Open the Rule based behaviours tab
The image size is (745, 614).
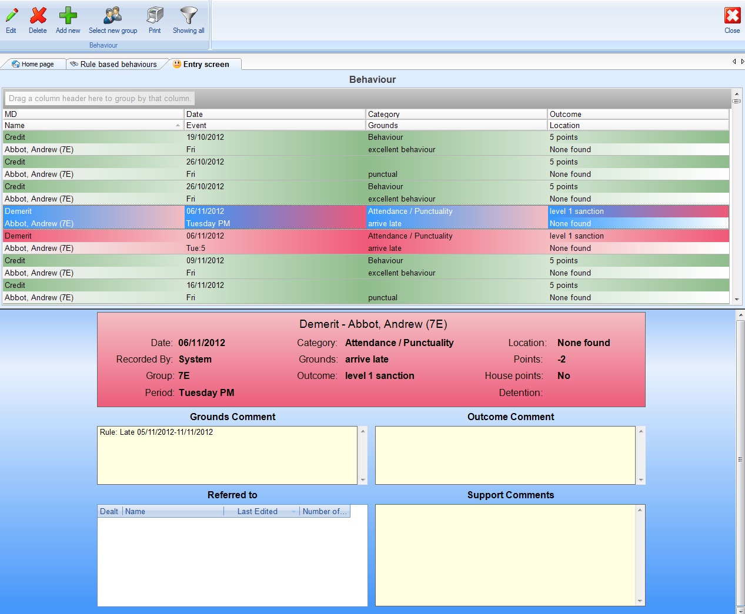pyautogui.click(x=113, y=64)
